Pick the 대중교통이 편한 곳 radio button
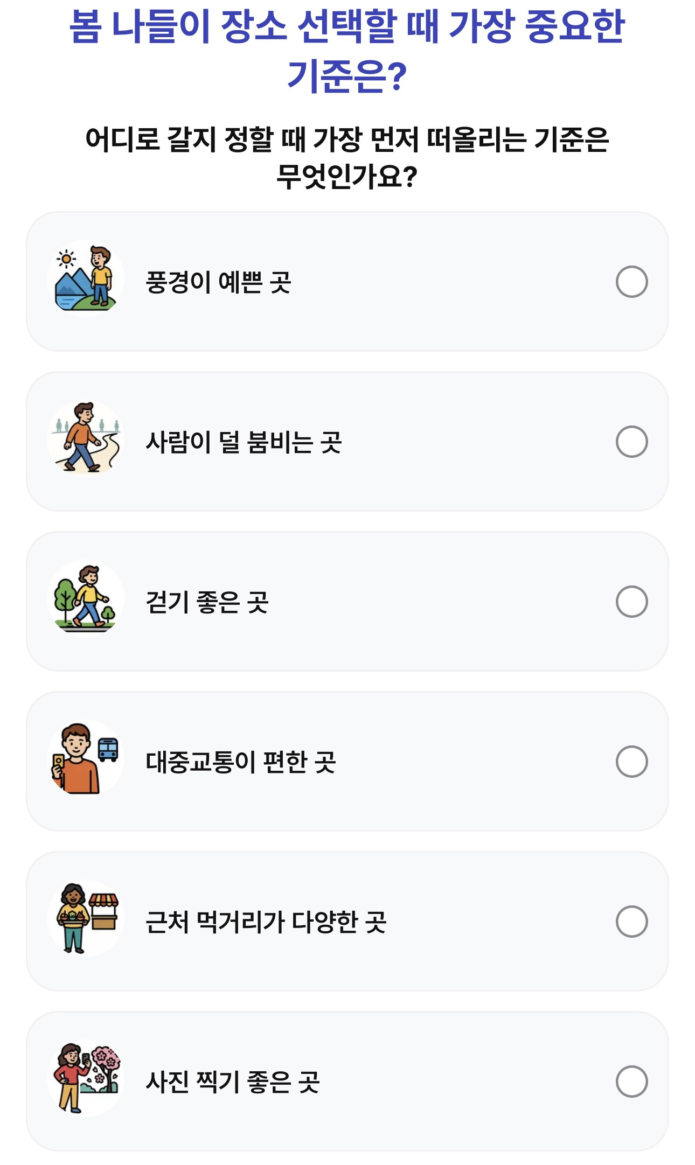695x1165 pixels. click(x=631, y=762)
